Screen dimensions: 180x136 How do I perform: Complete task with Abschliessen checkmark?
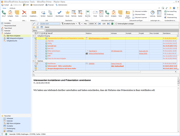[60, 14]
